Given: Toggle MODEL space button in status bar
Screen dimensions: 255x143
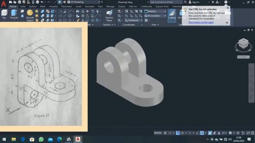Looking at the screenshot, I should click(x=158, y=133).
